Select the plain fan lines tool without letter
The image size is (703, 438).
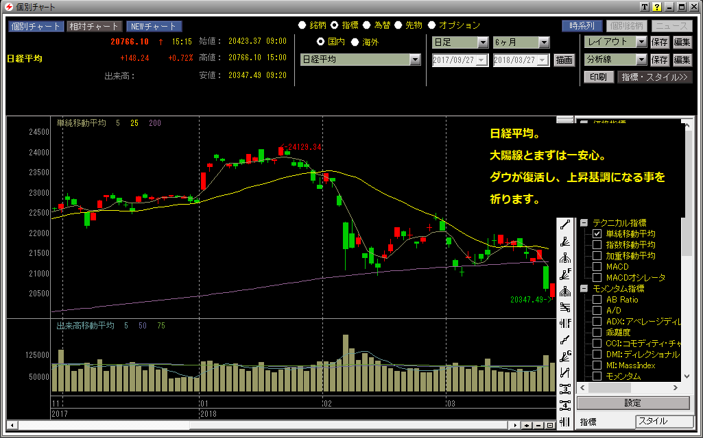click(565, 242)
